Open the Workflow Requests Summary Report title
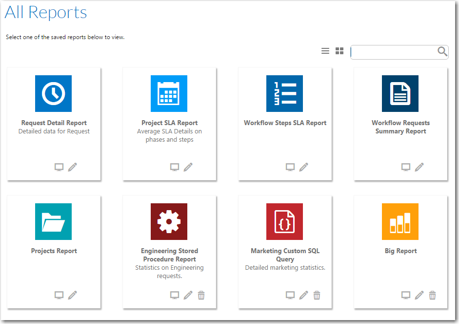The height and width of the screenshot is (324, 459). [x=401, y=127]
